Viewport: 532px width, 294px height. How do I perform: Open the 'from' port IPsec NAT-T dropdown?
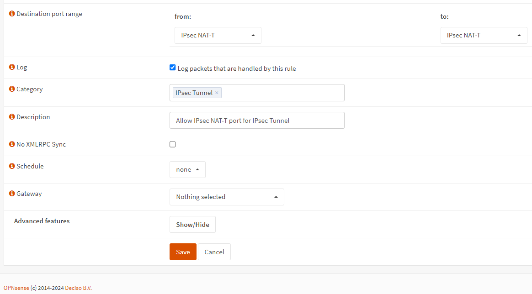pos(218,35)
